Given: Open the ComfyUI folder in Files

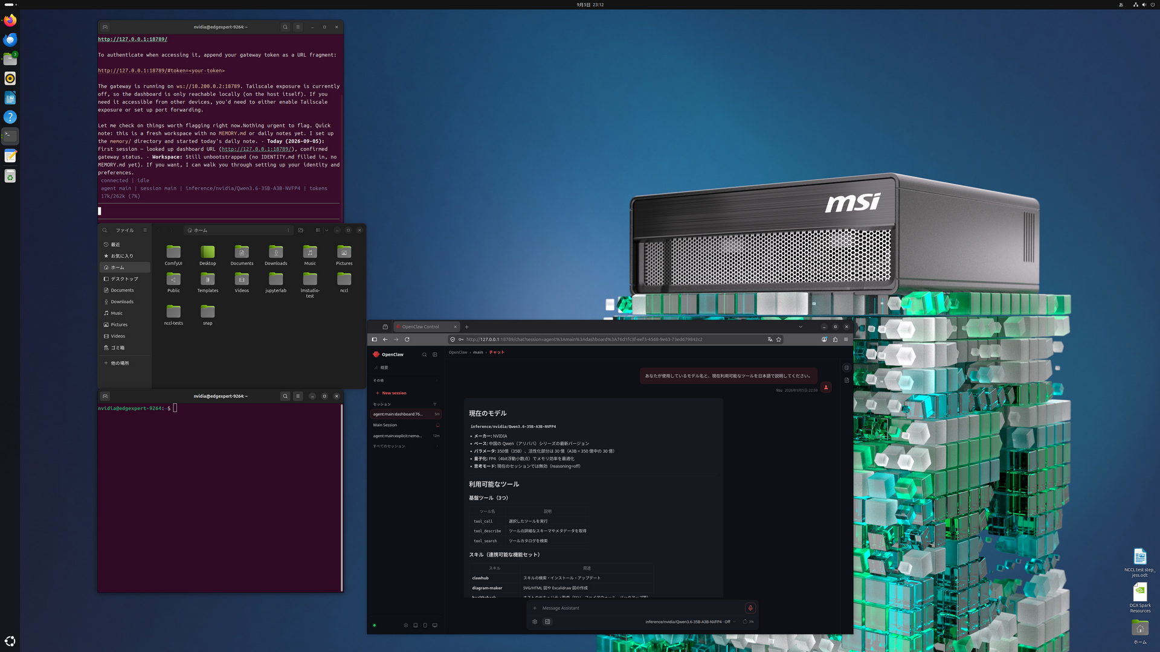Looking at the screenshot, I should pos(173,255).
